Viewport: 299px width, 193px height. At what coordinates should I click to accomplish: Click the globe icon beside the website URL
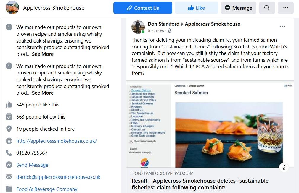coord(9,141)
